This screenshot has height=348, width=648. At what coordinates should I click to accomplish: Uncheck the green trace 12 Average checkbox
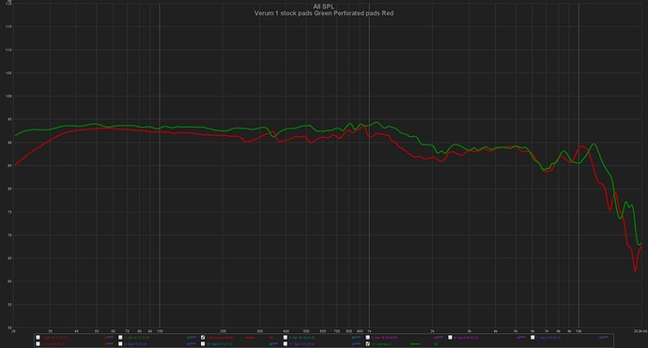pyautogui.click(x=368, y=344)
